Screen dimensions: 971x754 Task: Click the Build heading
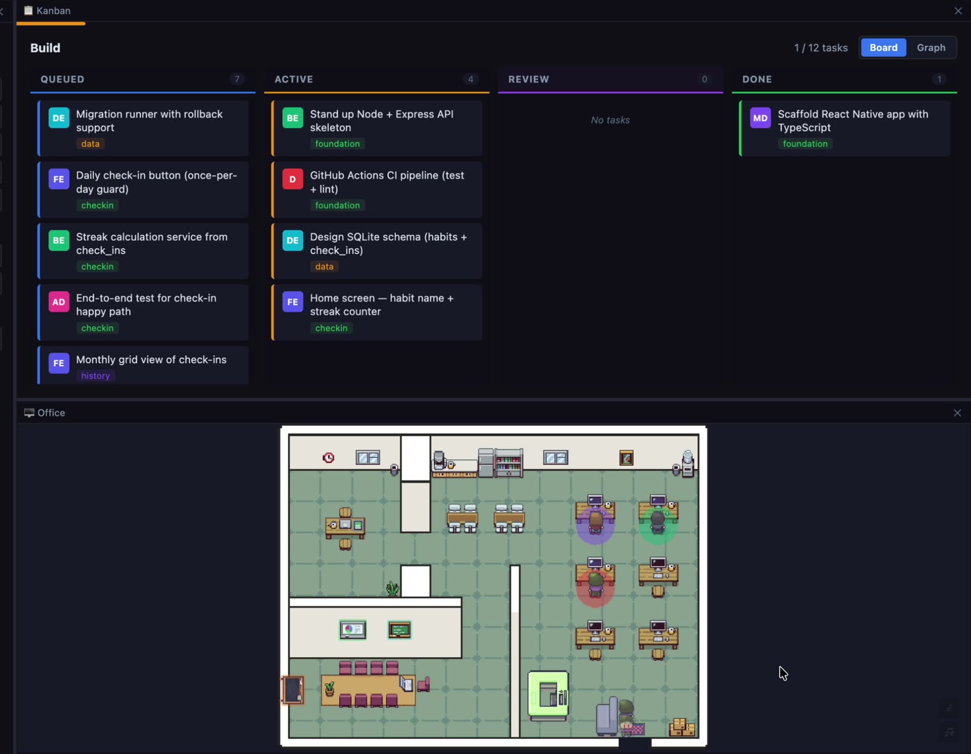point(46,47)
